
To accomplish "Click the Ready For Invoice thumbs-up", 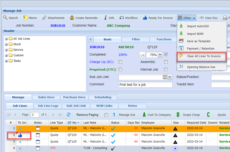I will [x=145, y=18].
